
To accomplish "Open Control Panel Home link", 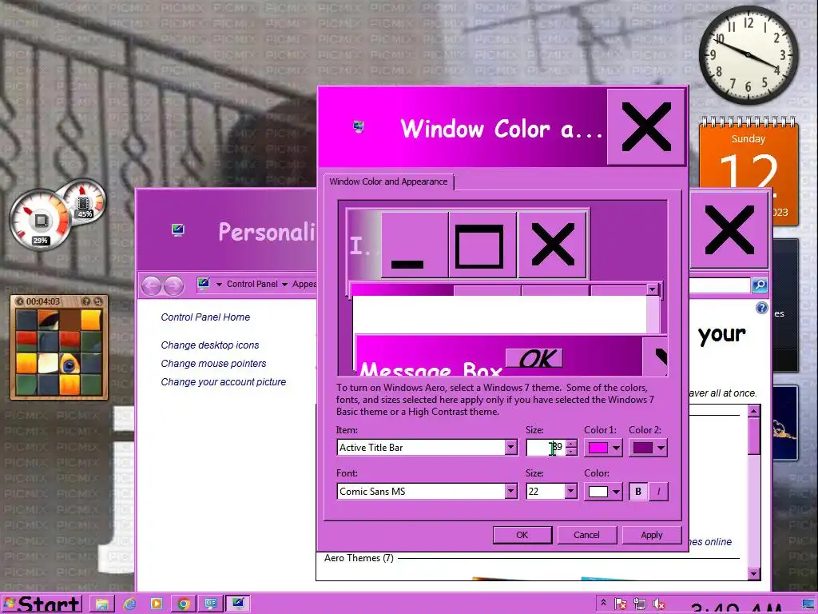I will [x=205, y=317].
